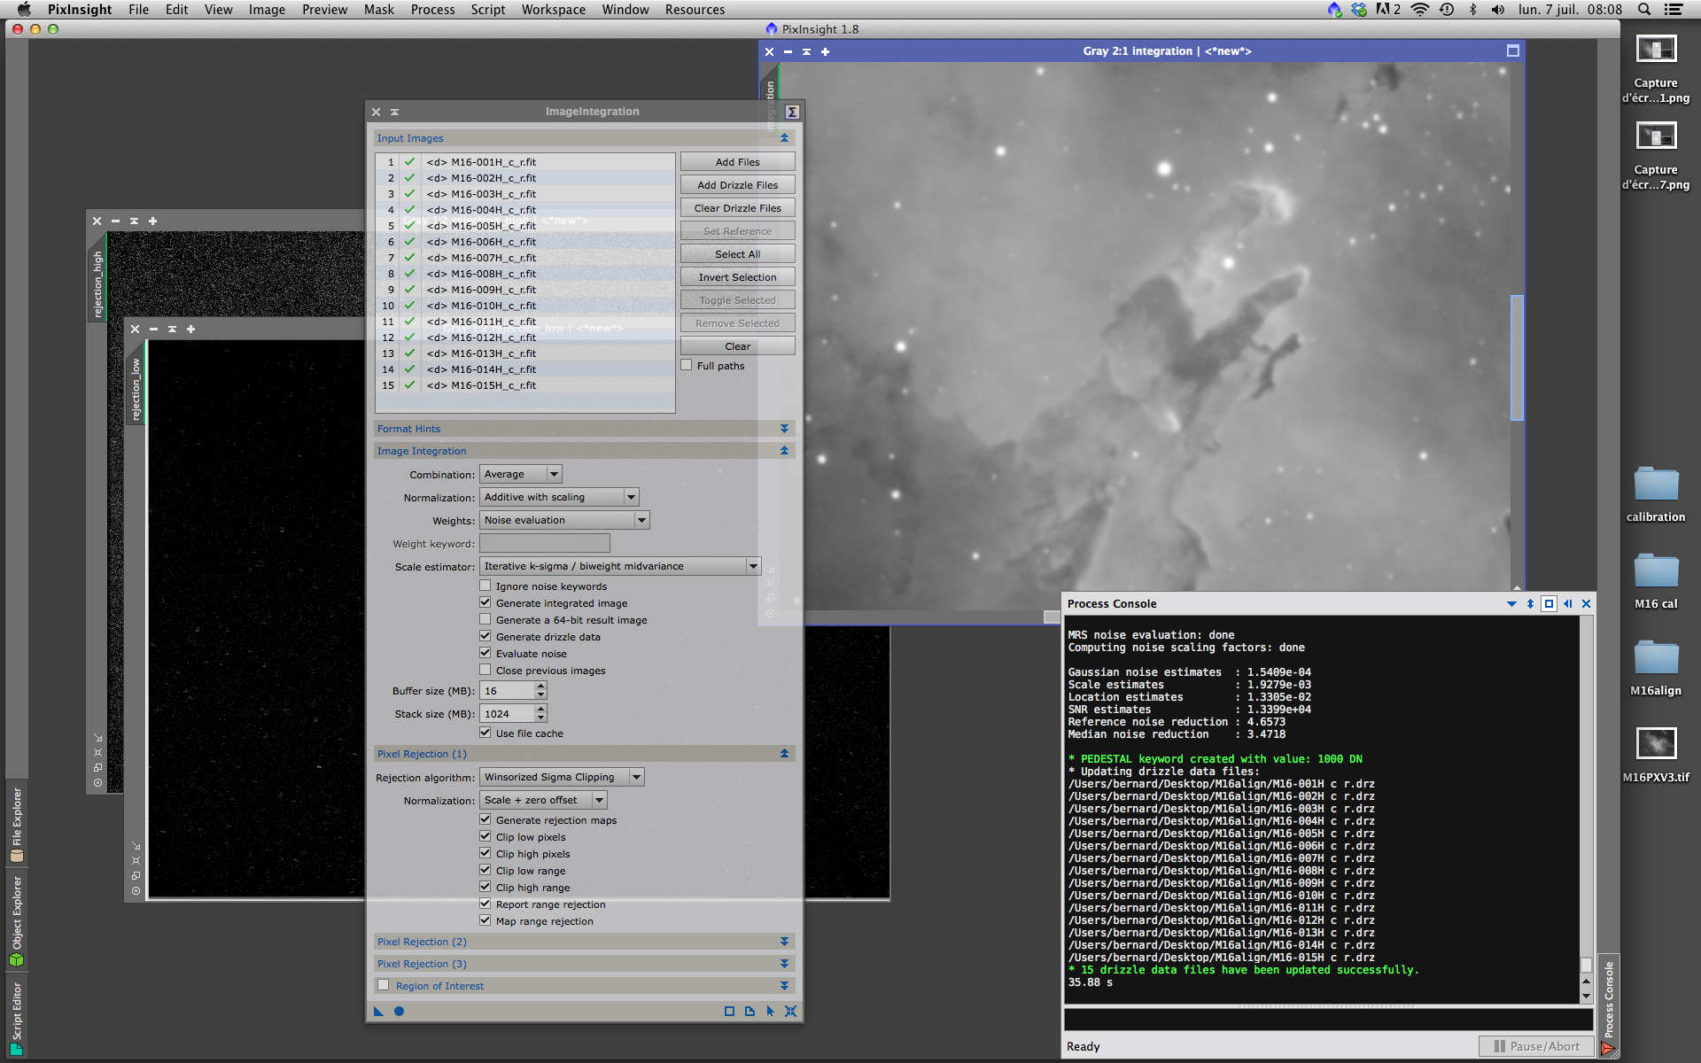The width and height of the screenshot is (1701, 1063).
Task: Open the File Explorer side panel
Action: 16,824
